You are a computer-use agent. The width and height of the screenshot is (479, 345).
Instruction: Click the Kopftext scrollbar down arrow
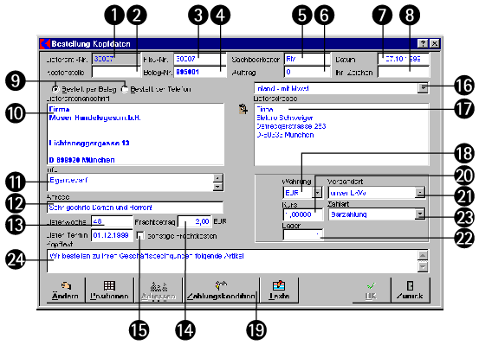(423, 267)
